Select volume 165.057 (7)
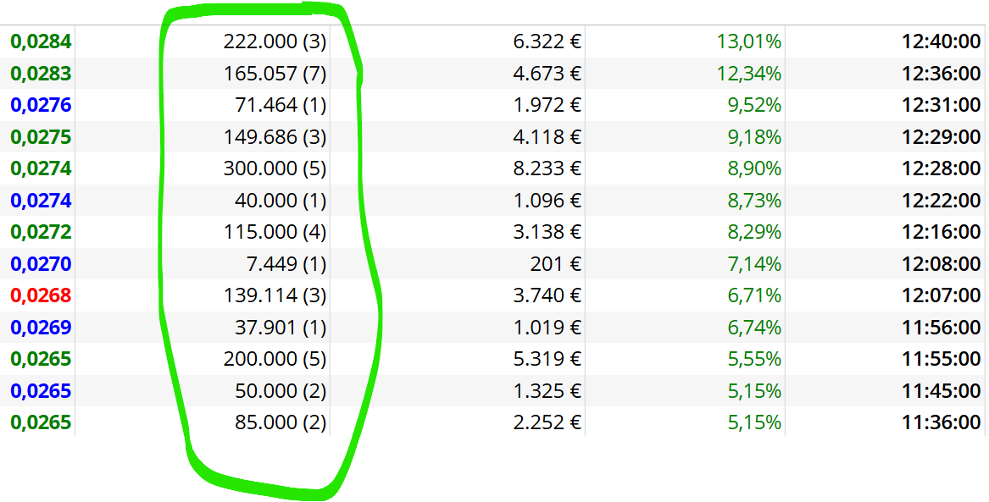 (275, 74)
